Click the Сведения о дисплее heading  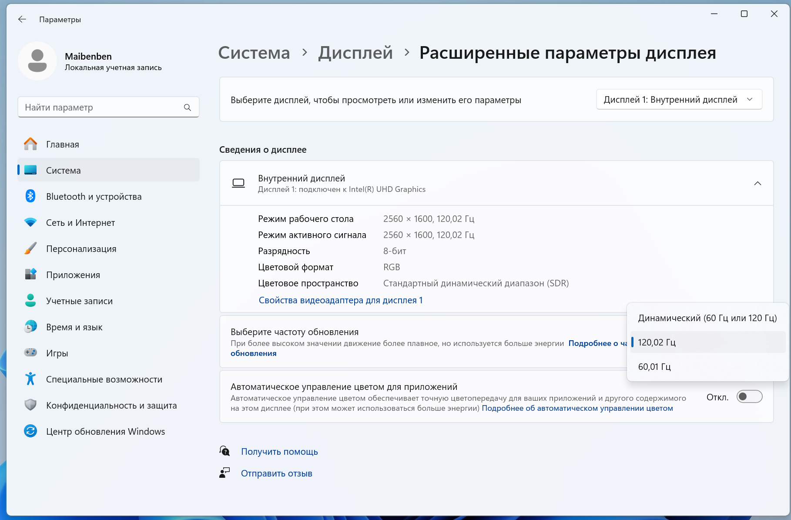click(263, 150)
